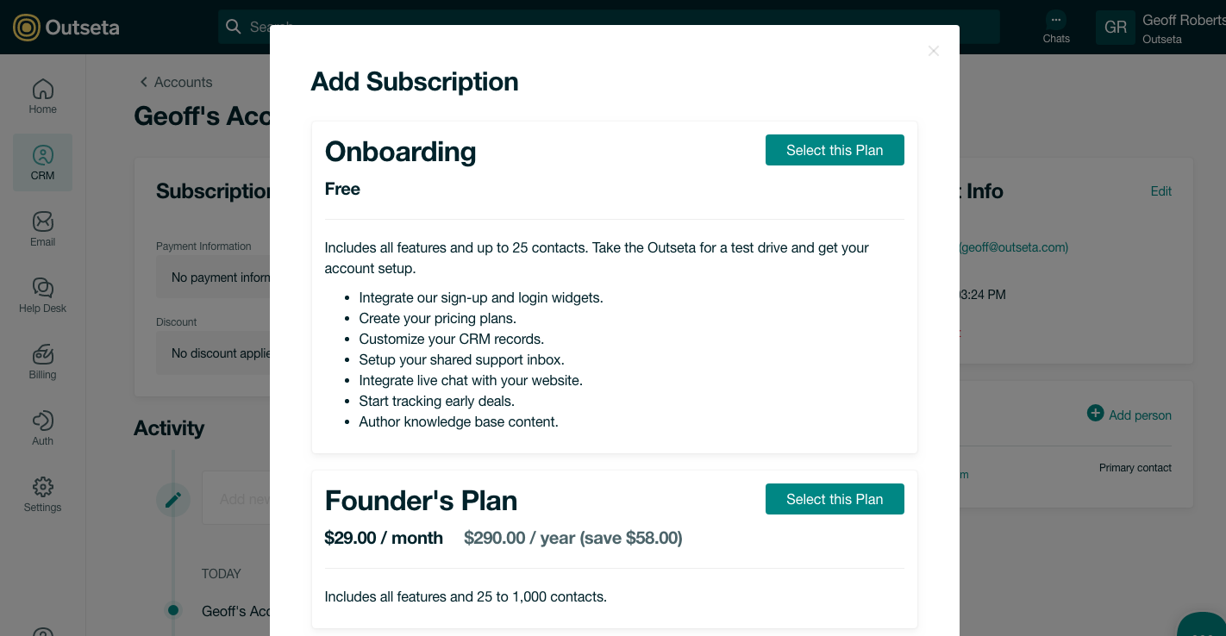Open Home from the sidebar
Viewport: 1226px width, 636px height.
(42, 95)
